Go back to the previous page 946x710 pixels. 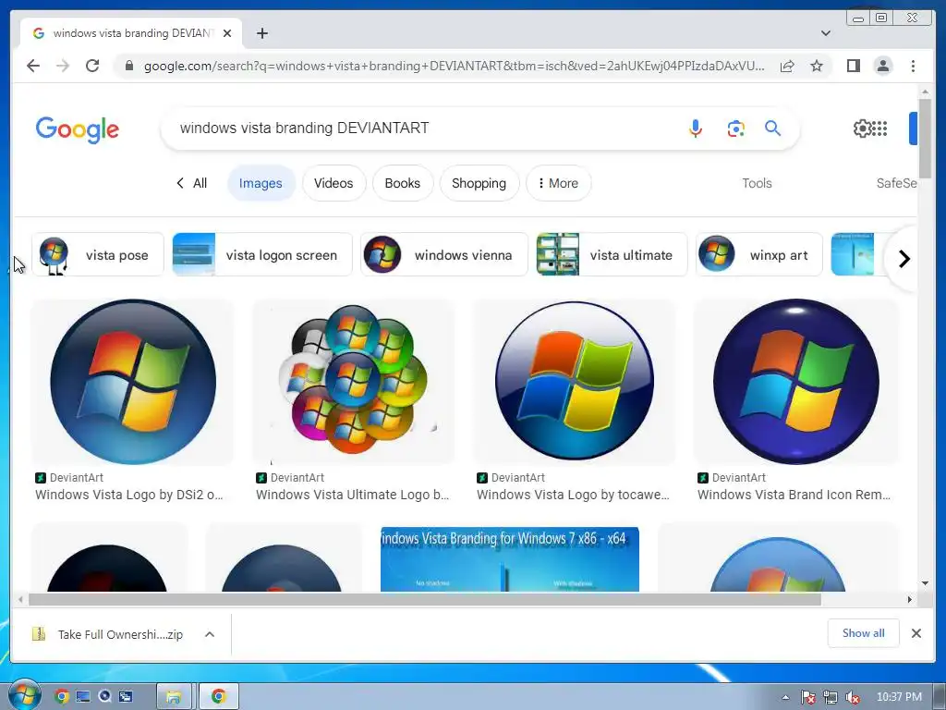[x=33, y=66]
